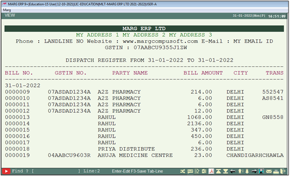This screenshot has width=290, height=176.
Task: Click the exit door icon
Action: click(x=283, y=171)
